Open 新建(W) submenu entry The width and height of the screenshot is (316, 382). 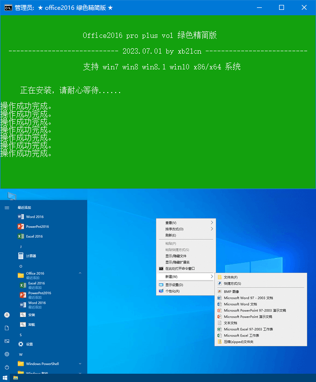(x=186, y=277)
